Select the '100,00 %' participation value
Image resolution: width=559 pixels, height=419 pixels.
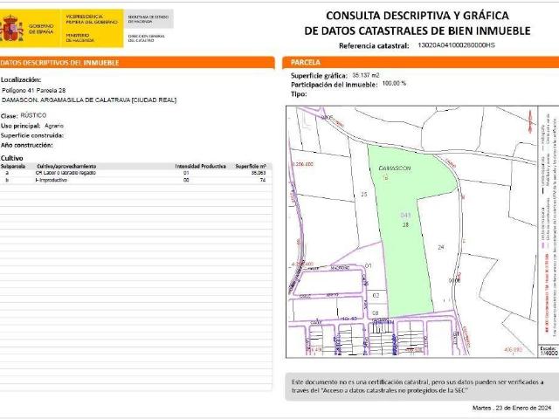(x=394, y=84)
